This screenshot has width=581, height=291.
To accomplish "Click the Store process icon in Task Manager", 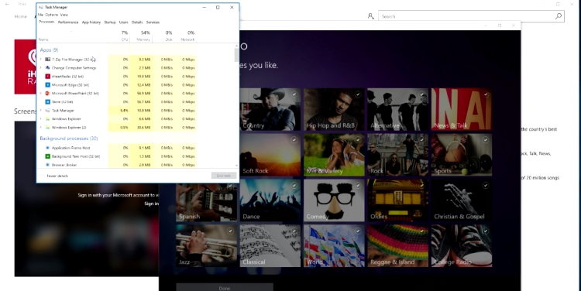I will [x=47, y=102].
